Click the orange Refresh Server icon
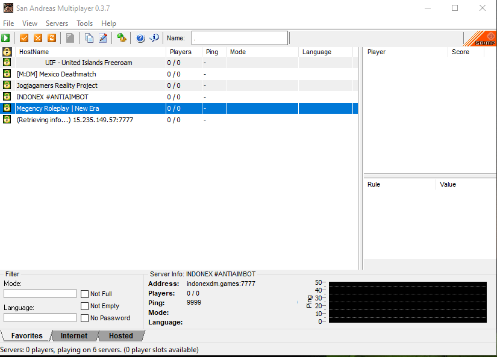497x357 pixels. [52, 38]
